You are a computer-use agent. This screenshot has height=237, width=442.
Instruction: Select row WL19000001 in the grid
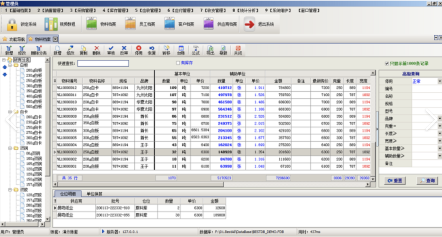pyautogui.click(x=213, y=166)
